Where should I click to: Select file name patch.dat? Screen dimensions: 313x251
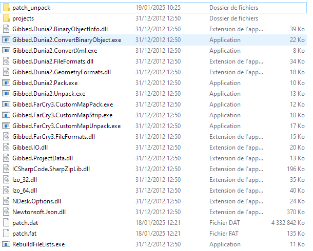(x=25, y=223)
